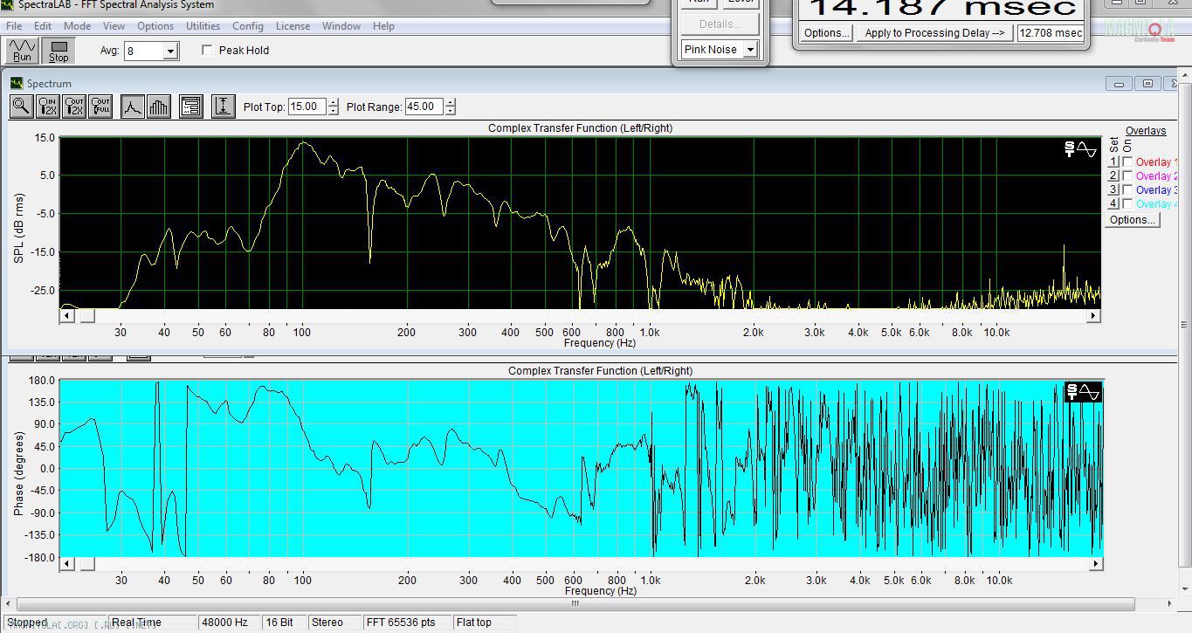Viewport: 1192px width, 633px height.
Task: Click Options button in delay finder panel
Action: (x=826, y=33)
